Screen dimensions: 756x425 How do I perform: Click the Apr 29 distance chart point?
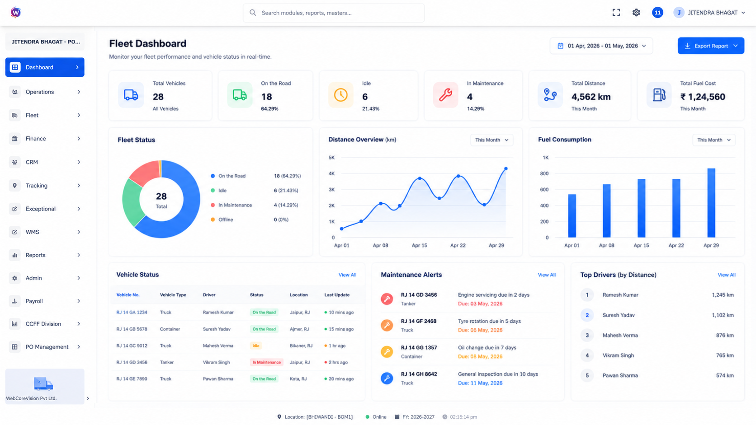tap(506, 168)
